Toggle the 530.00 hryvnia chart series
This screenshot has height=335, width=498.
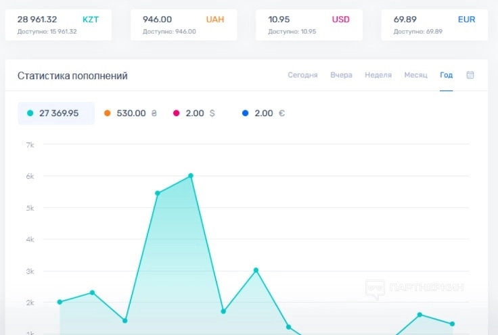(x=131, y=113)
